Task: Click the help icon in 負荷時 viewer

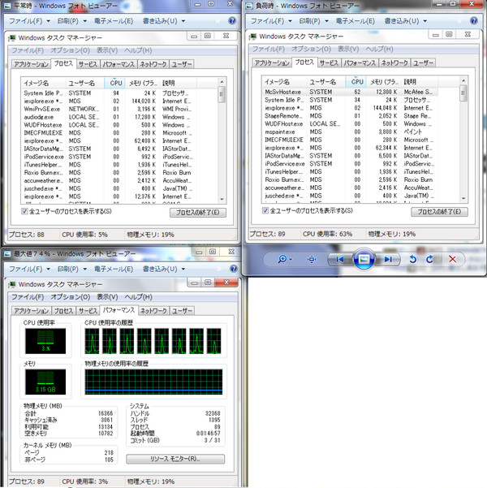Action: point(474,20)
